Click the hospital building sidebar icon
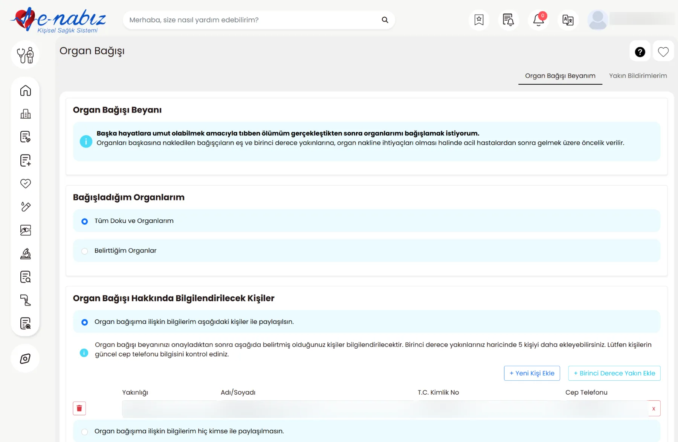 point(25,114)
